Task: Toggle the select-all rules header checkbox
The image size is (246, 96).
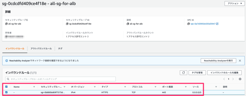Action: [x=6, y=87]
